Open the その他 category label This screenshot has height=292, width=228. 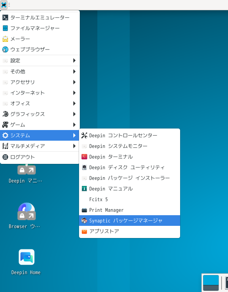click(18, 71)
